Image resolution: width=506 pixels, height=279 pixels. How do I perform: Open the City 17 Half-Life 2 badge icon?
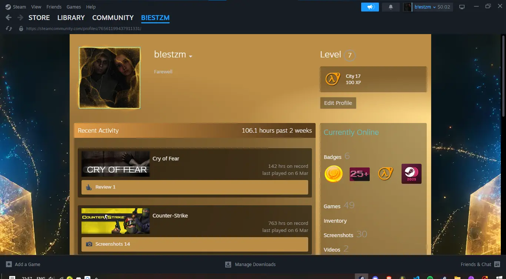[333, 79]
